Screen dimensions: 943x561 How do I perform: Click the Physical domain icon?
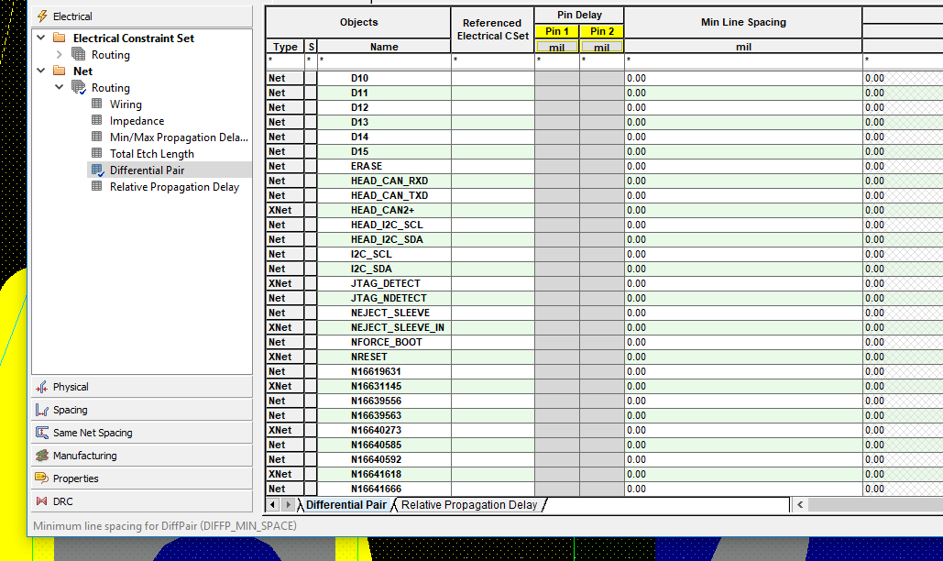(x=42, y=387)
